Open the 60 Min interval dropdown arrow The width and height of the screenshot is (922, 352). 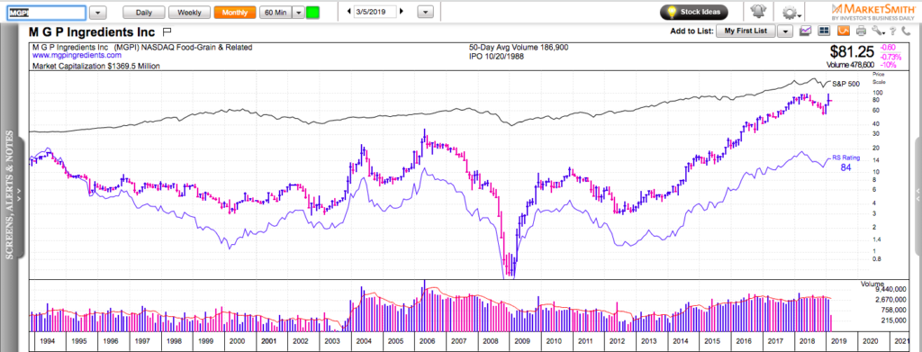click(299, 13)
